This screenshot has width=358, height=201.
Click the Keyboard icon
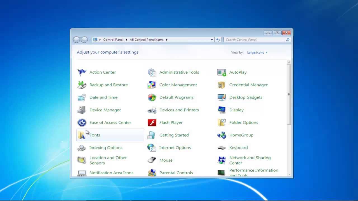coord(222,148)
